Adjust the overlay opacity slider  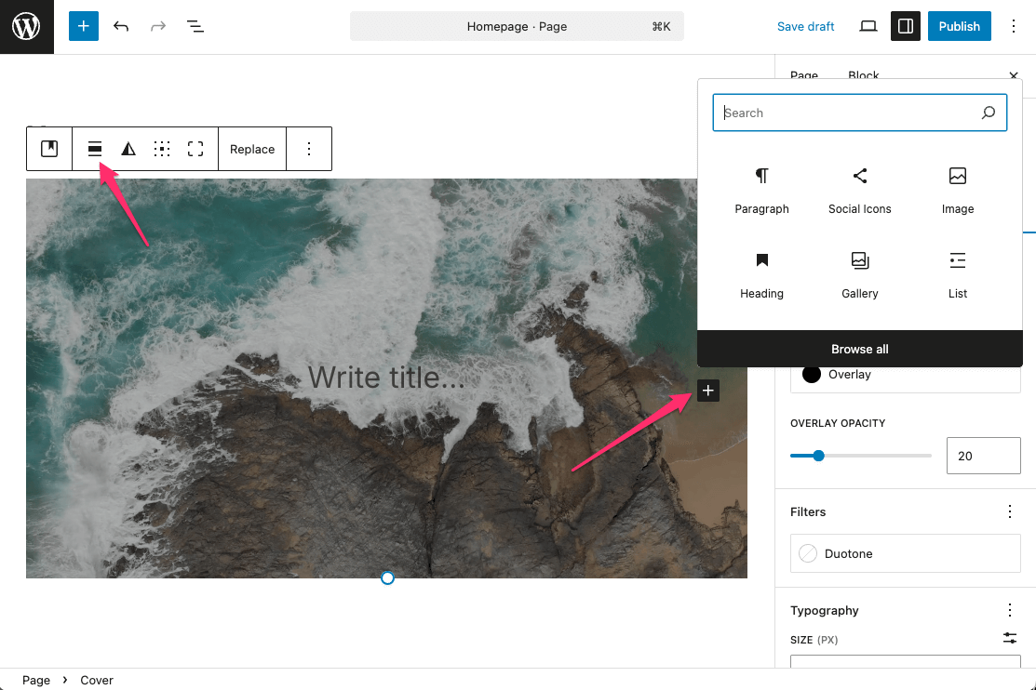[818, 456]
